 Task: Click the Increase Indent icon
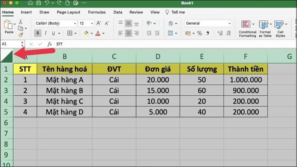pos(157,33)
